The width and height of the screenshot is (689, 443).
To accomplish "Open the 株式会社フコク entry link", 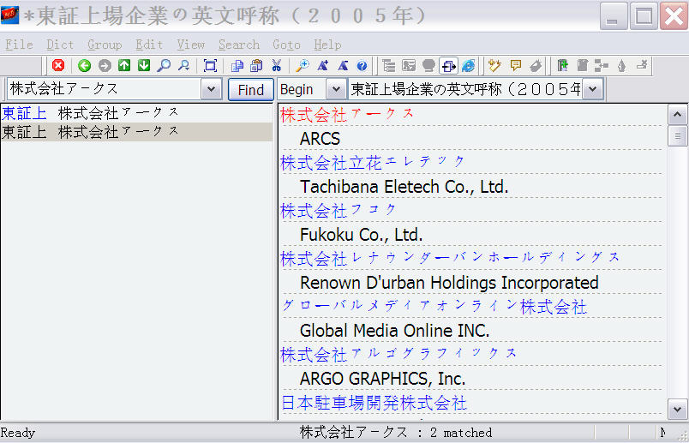I will tap(339, 211).
